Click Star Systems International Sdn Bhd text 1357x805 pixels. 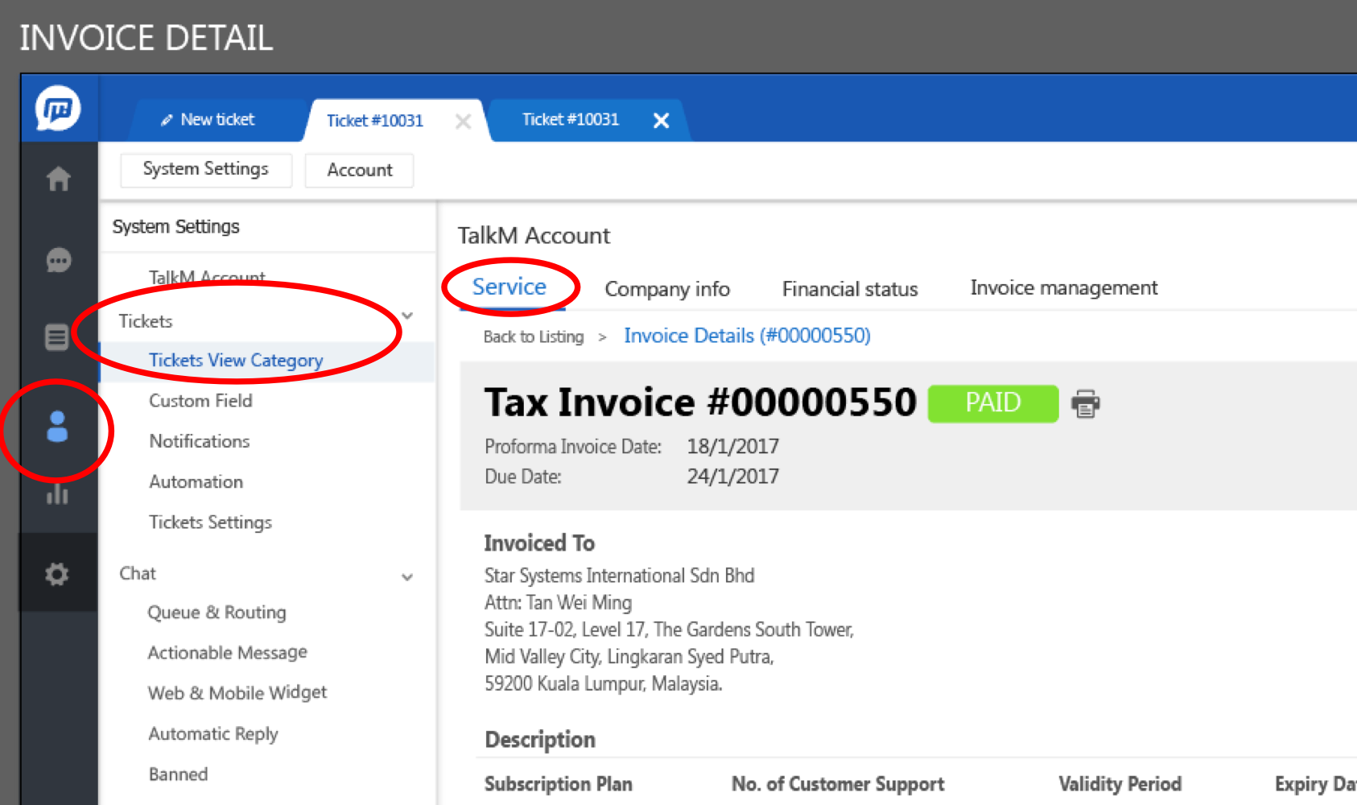pos(619,576)
